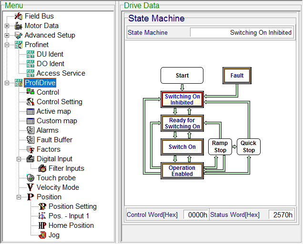Image resolution: width=303 pixels, height=244 pixels.
Task: Open the Control Setting item
Action: click(60, 102)
